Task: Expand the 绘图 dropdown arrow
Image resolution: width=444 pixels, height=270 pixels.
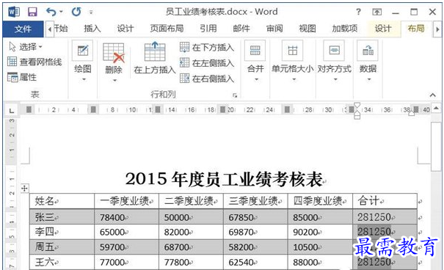Action: pos(84,79)
